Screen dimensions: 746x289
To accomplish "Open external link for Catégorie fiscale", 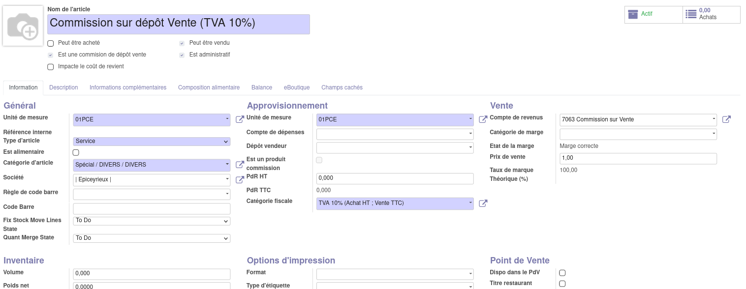I will pyautogui.click(x=483, y=203).
